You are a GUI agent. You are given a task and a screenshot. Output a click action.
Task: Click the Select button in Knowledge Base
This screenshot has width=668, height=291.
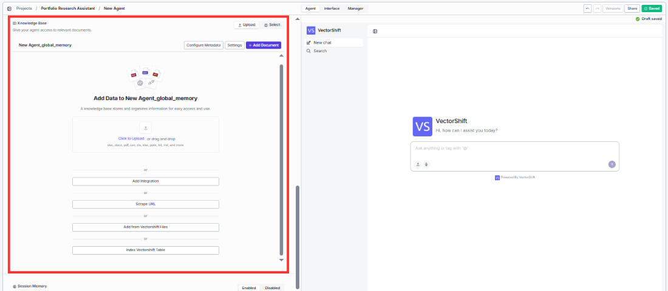click(272, 25)
